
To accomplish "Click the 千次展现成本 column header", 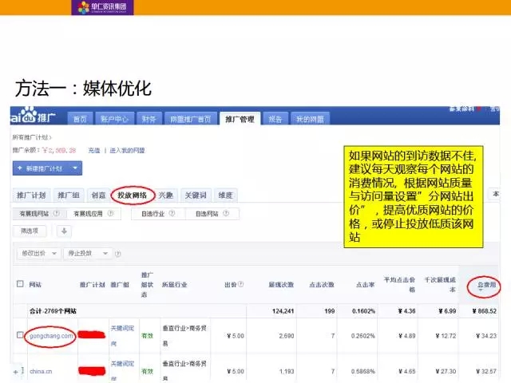I will point(440,284).
